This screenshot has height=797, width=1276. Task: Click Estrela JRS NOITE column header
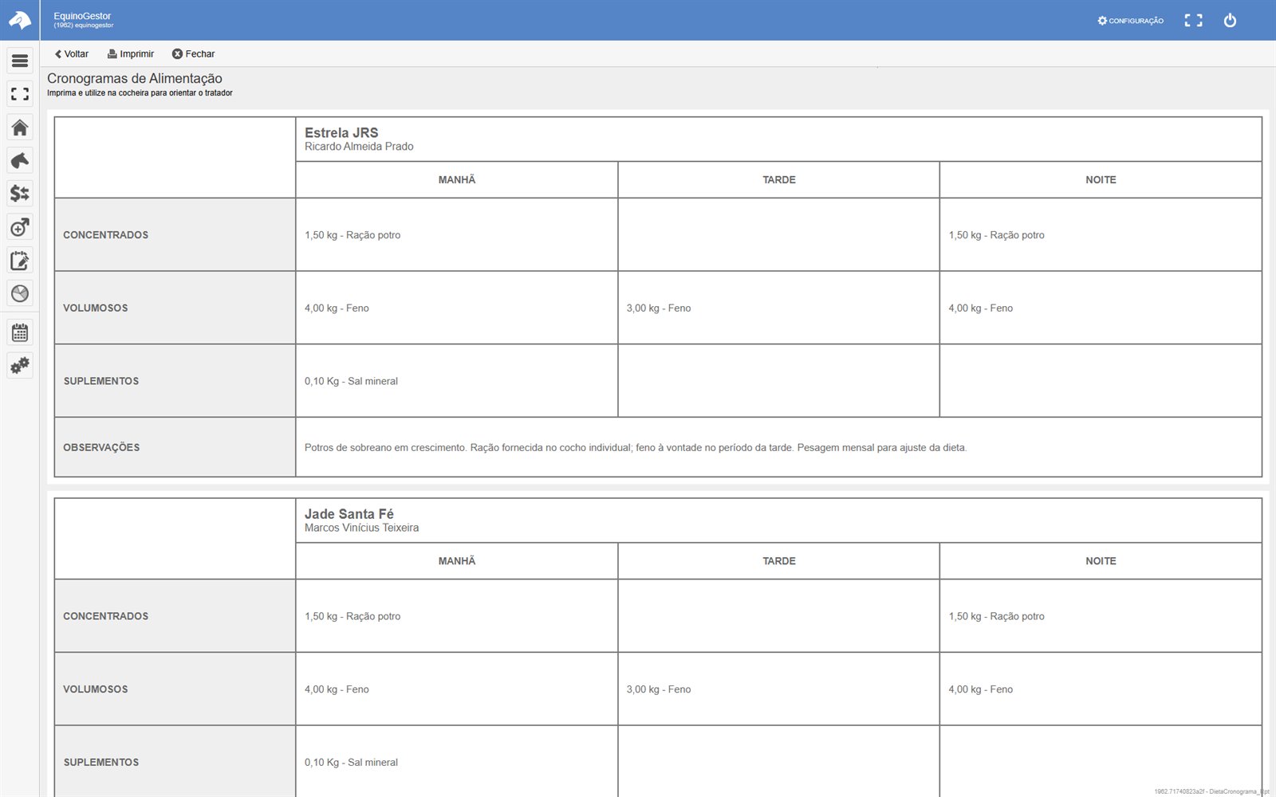tap(1101, 180)
